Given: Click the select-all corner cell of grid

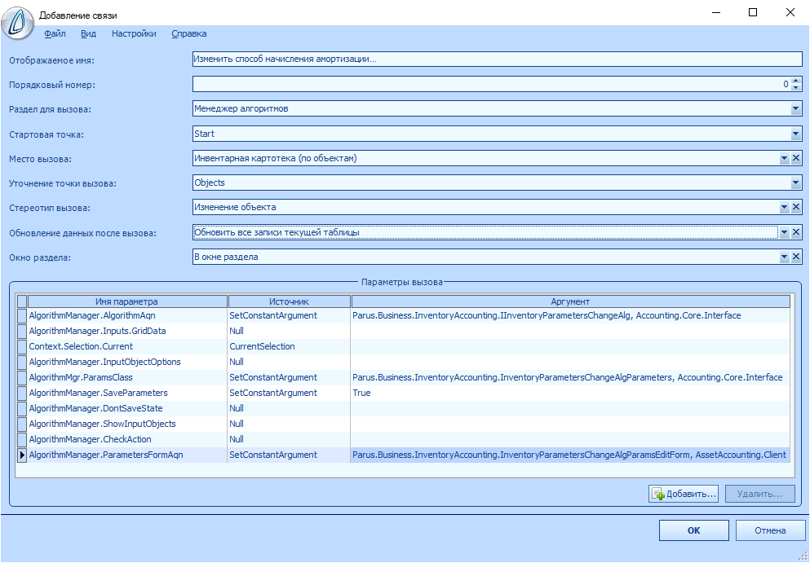Looking at the screenshot, I should point(22,301).
